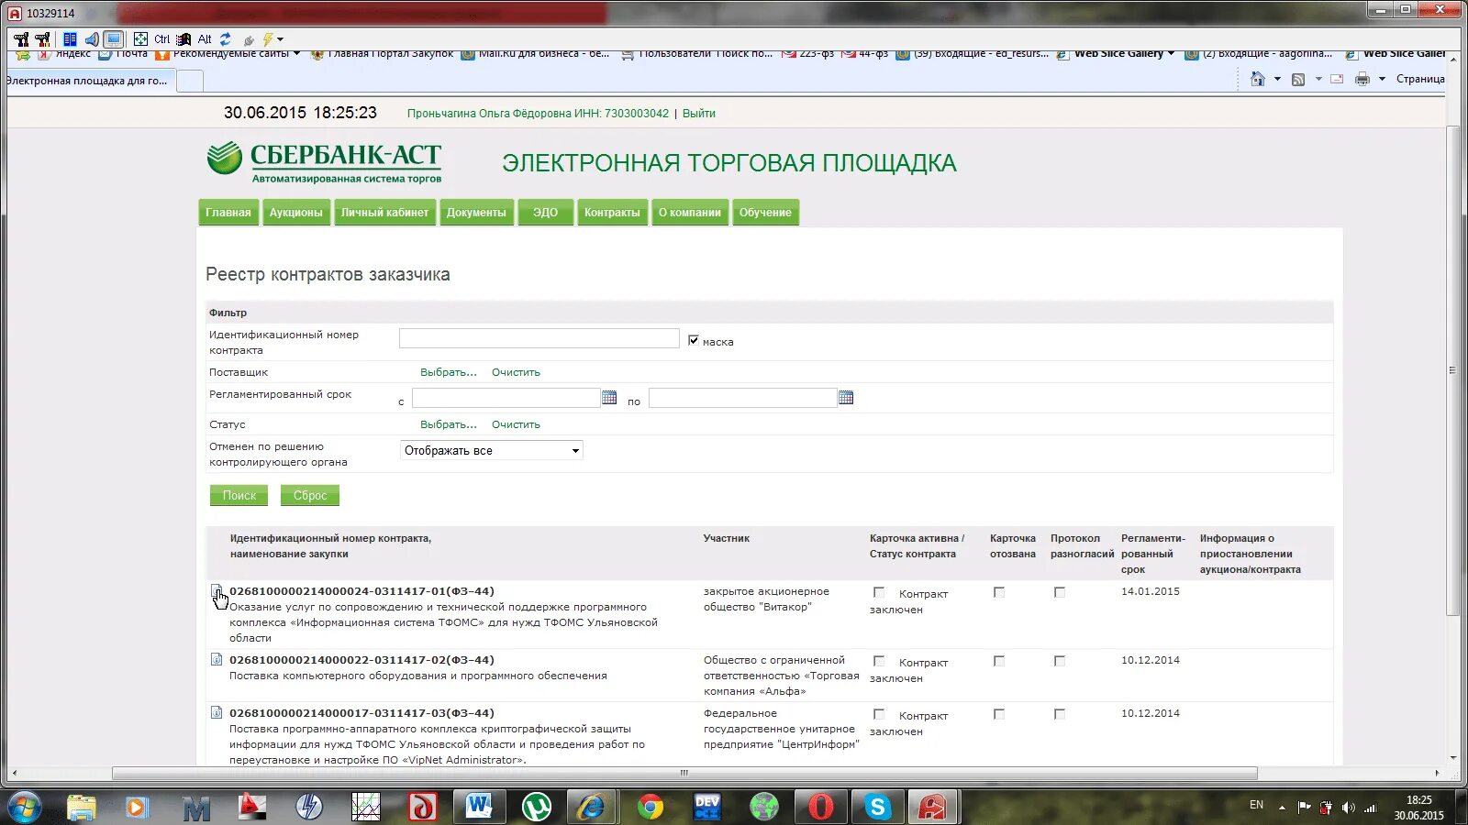Viewport: 1468px width, 825px height.
Task: Click the read mail icon in command bar
Action: point(1337,80)
